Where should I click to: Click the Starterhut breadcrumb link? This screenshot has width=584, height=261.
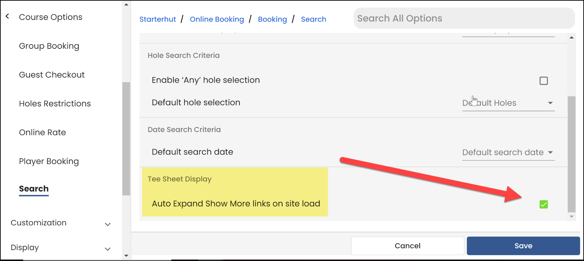click(158, 19)
